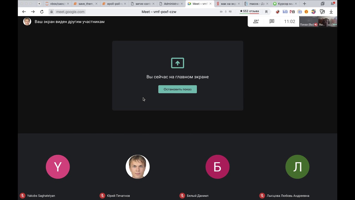Open the 552 отзыва site rating
The height and width of the screenshot is (200, 355).
point(249,11)
